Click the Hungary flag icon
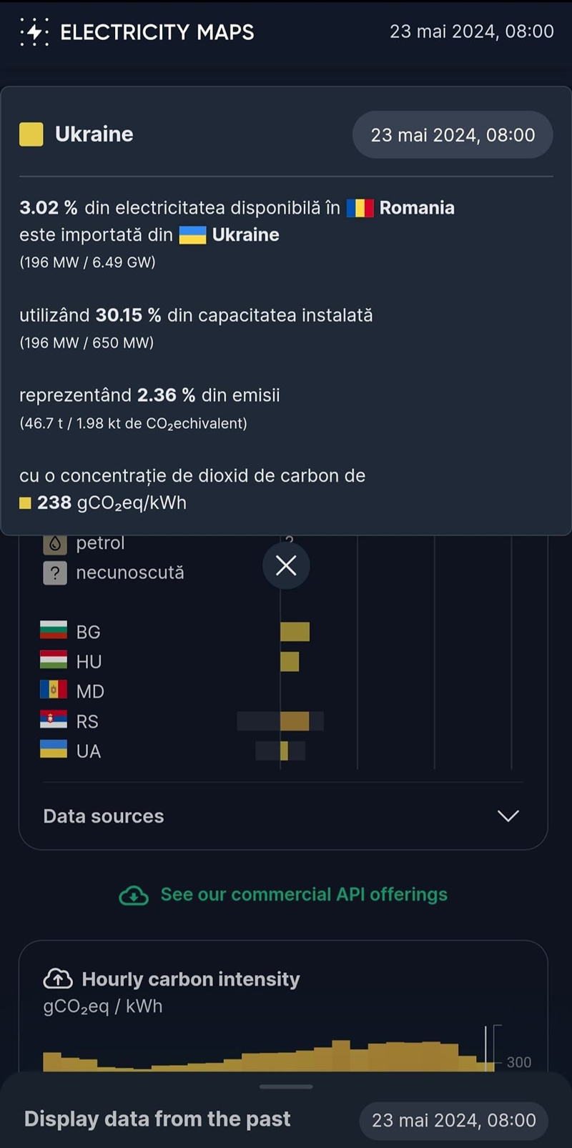 54,661
